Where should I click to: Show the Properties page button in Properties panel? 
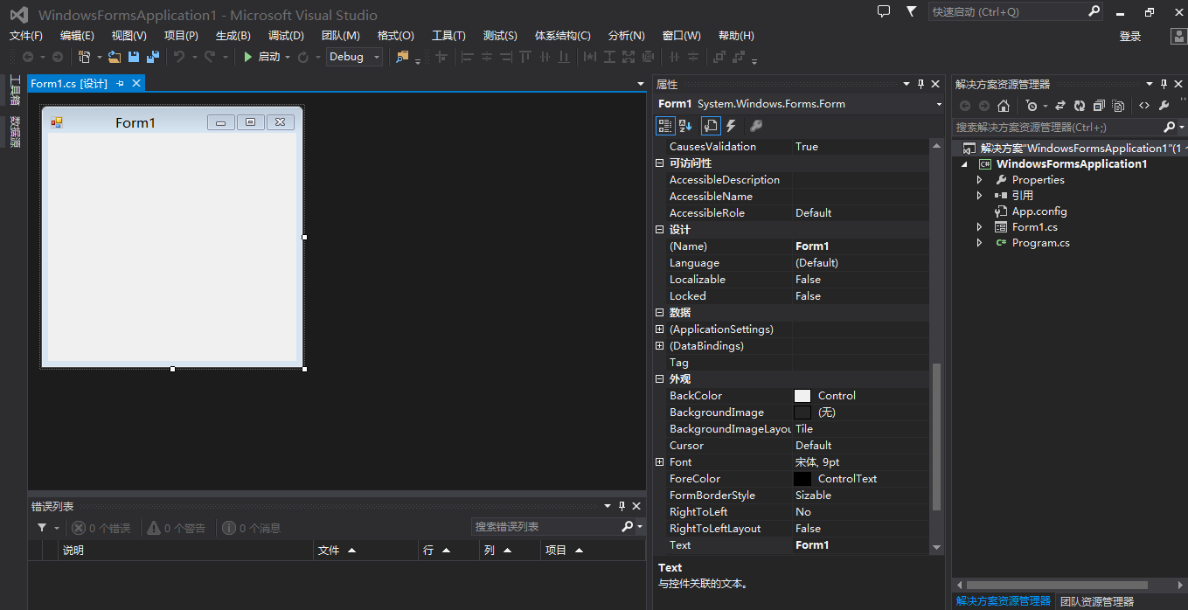711,127
